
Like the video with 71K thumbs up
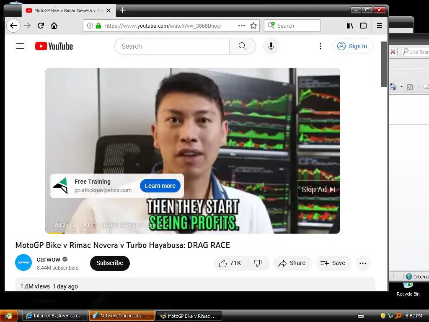(x=230, y=263)
